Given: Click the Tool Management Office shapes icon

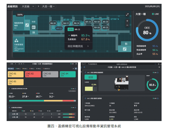Looking at the screenshot, I should tap(16, 40).
